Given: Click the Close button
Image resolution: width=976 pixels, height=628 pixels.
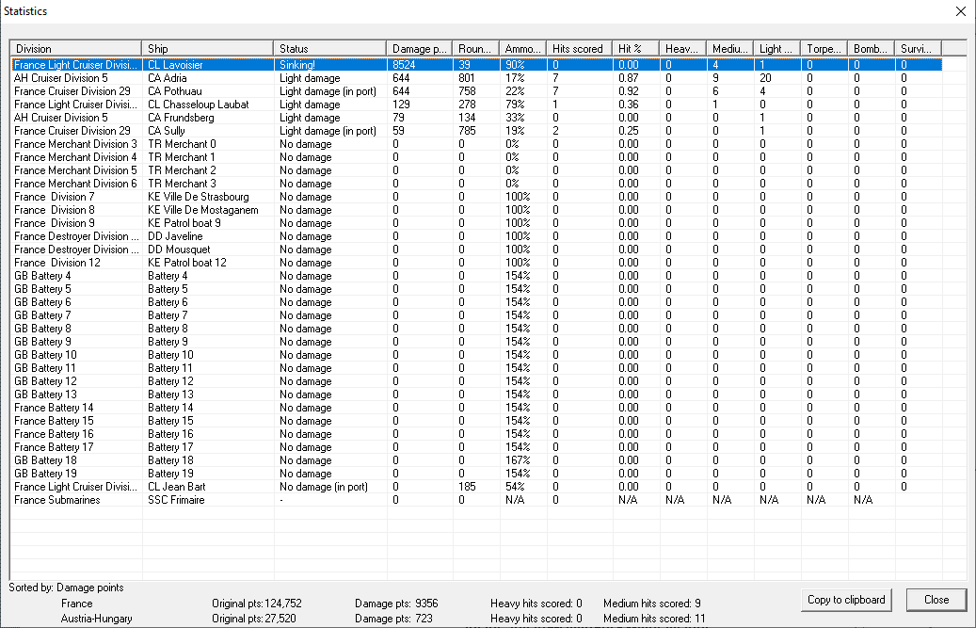Looking at the screenshot, I should click(936, 600).
